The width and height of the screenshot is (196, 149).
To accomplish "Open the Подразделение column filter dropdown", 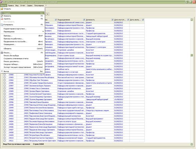I will coord(84,20).
